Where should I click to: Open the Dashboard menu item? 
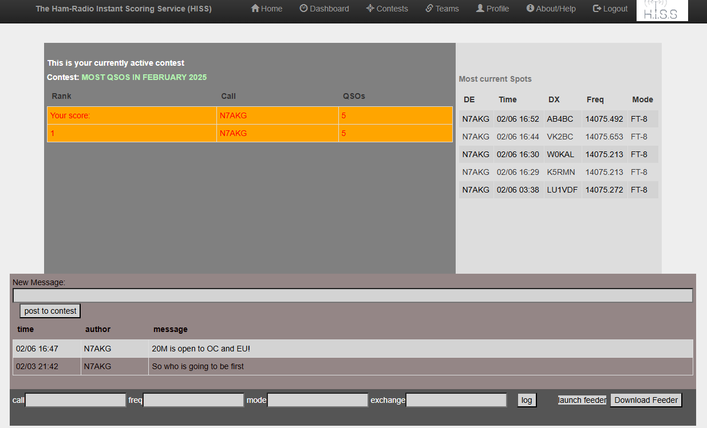pyautogui.click(x=325, y=9)
